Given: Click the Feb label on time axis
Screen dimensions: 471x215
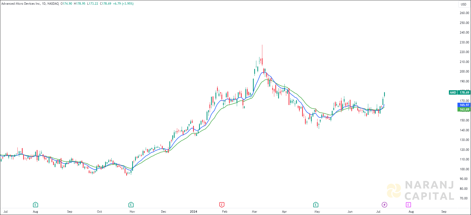Looking at the screenshot, I should click(x=225, y=212).
